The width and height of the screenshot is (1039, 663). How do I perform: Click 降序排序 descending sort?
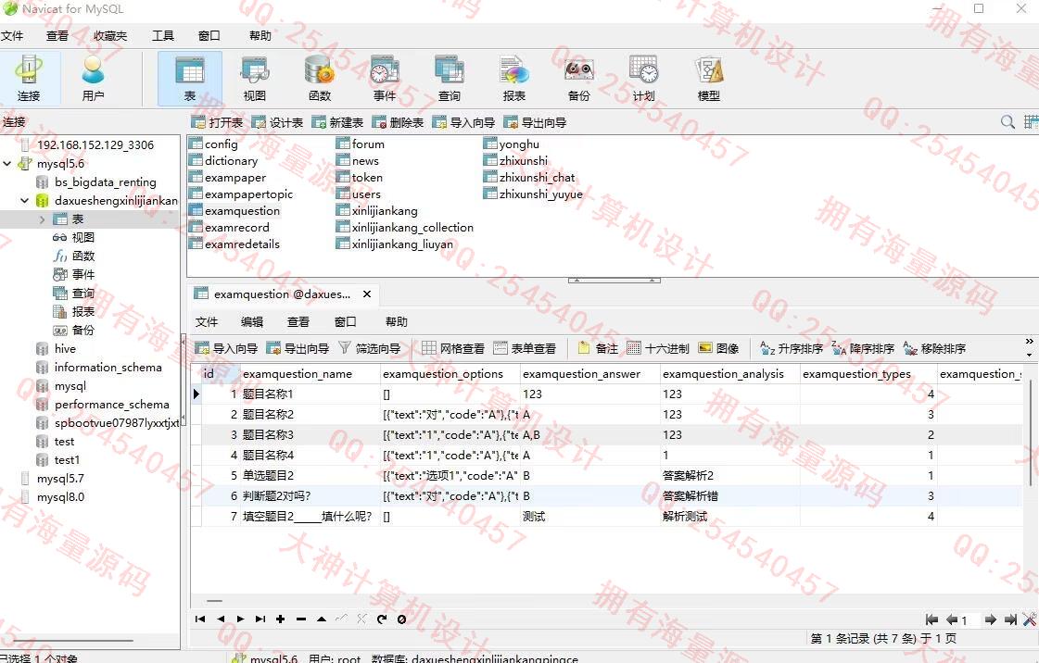864,348
